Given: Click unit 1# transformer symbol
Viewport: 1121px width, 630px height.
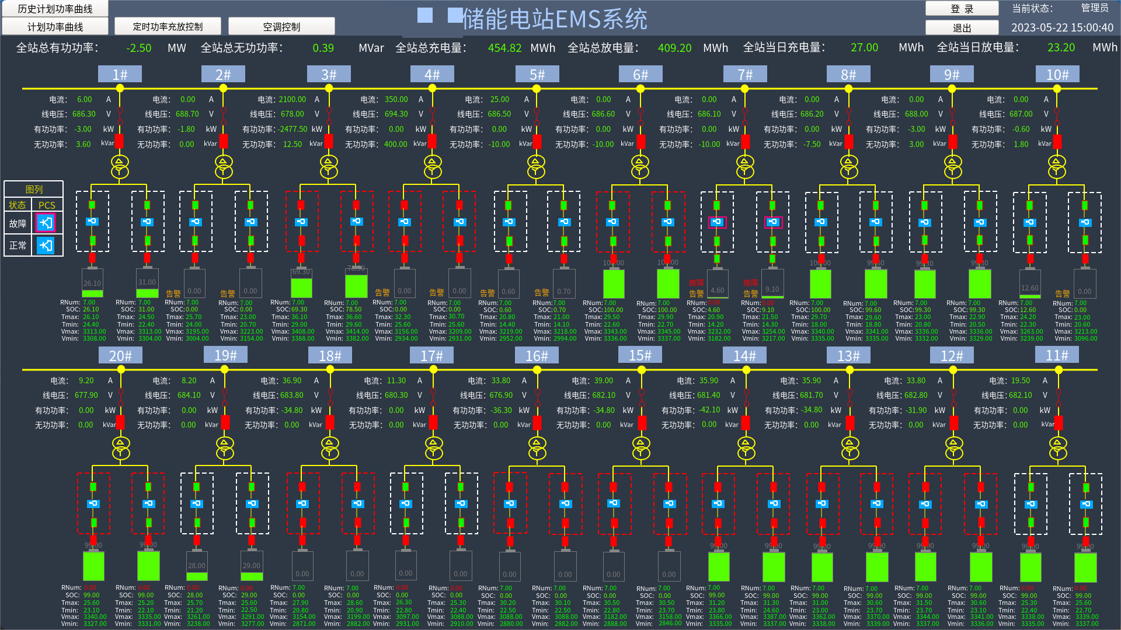Looking at the screenshot, I should point(120,166).
